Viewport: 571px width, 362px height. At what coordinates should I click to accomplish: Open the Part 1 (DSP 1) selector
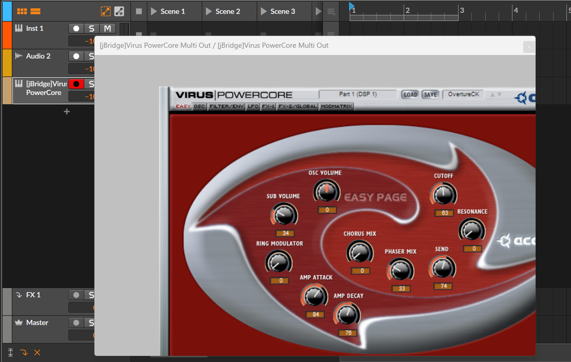tap(357, 94)
